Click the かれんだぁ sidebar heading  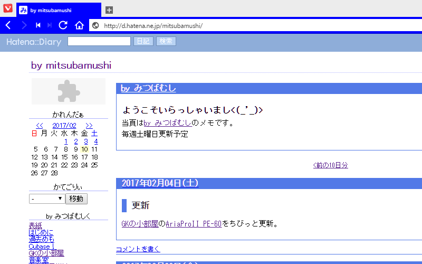68,115
